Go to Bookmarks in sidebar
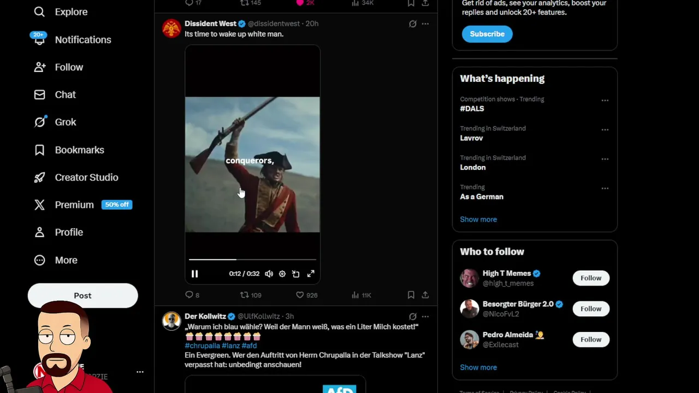This screenshot has height=393, width=699. (x=79, y=150)
